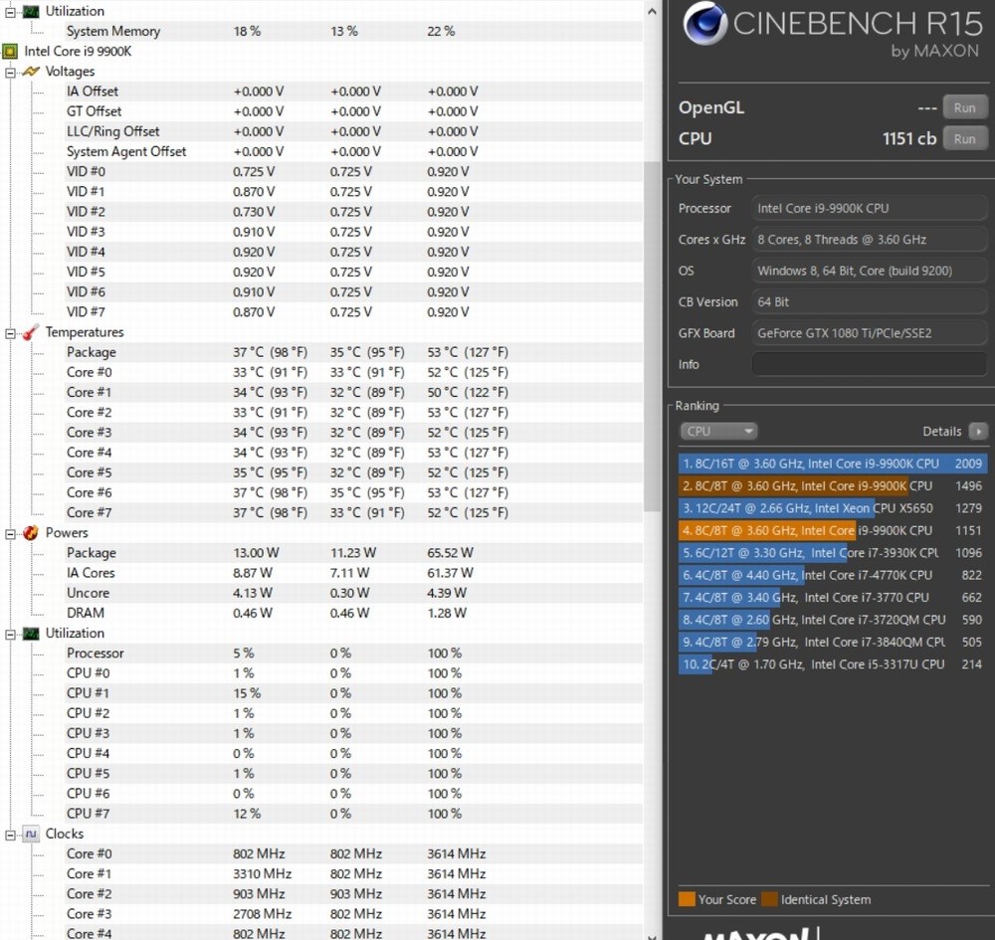Click the Info input field

click(x=870, y=364)
